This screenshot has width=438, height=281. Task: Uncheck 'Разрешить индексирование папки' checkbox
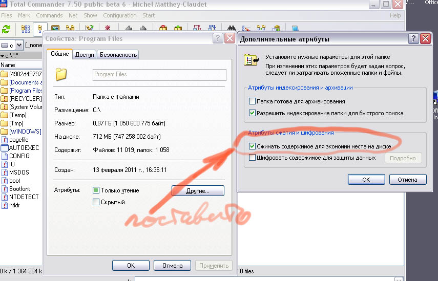coord(252,113)
